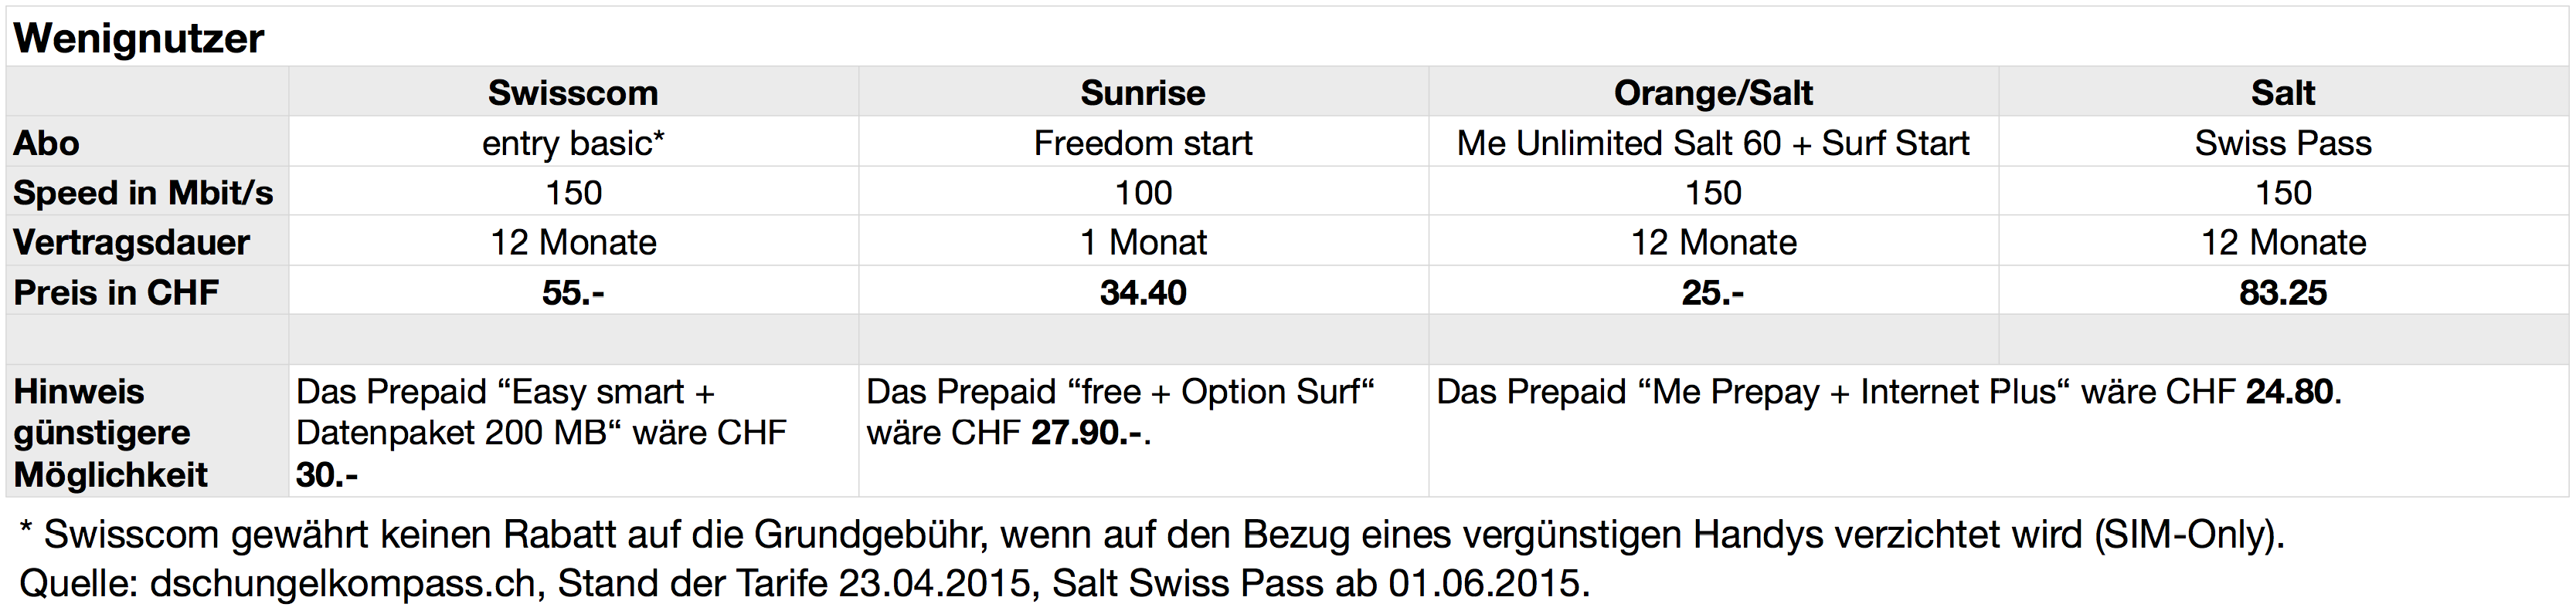Viewport: 2576px width, 614px height.
Task: Select Me Unlimited Salt 60 + Surf Start cell
Action: [1713, 142]
